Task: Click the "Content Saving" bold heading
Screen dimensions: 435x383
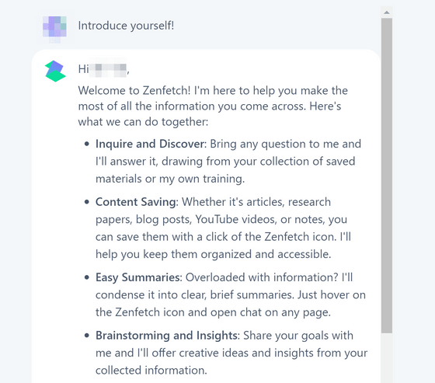Action: (136, 202)
